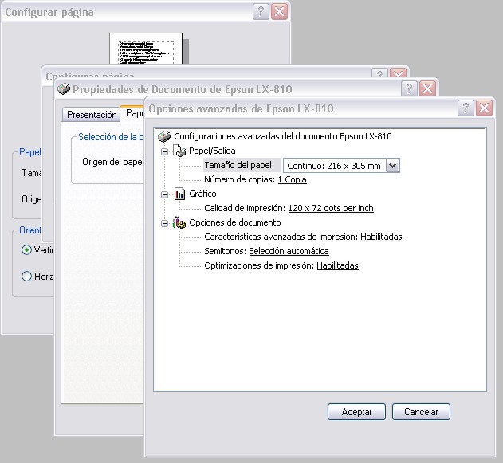Screen dimensions: 503x463
Task: Select the Horizontal orientation radio button
Action: [x=26, y=276]
